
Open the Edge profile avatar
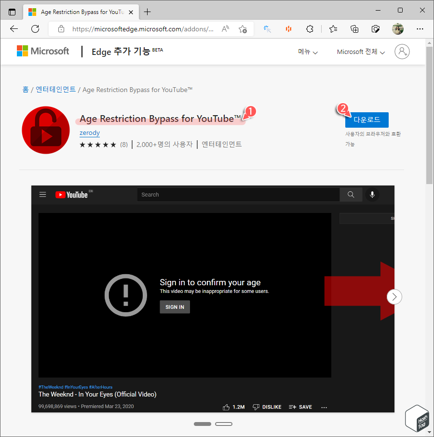[398, 29]
